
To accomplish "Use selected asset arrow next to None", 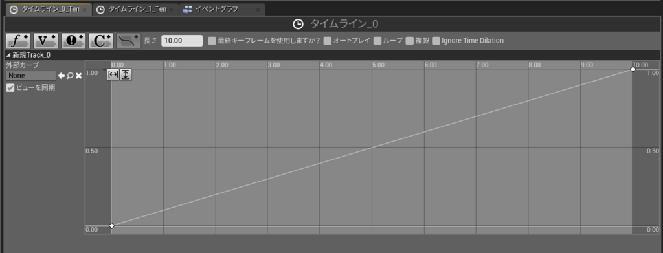I will coord(62,76).
